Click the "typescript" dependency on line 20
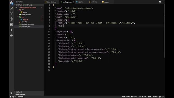 [65, 61]
